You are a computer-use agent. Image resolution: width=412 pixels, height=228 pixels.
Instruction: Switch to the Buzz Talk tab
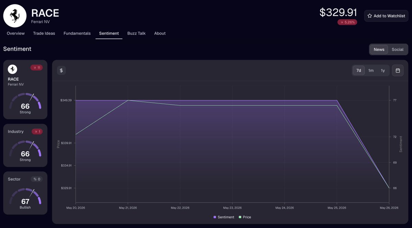136,33
